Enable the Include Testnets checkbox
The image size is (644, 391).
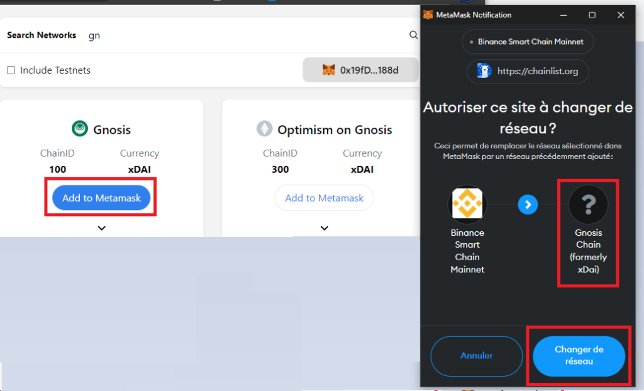tap(11, 70)
